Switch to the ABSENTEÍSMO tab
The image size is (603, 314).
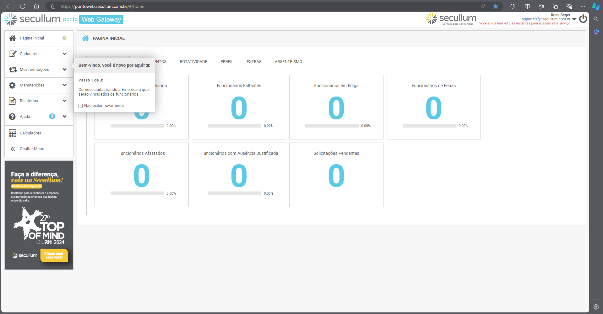click(288, 62)
